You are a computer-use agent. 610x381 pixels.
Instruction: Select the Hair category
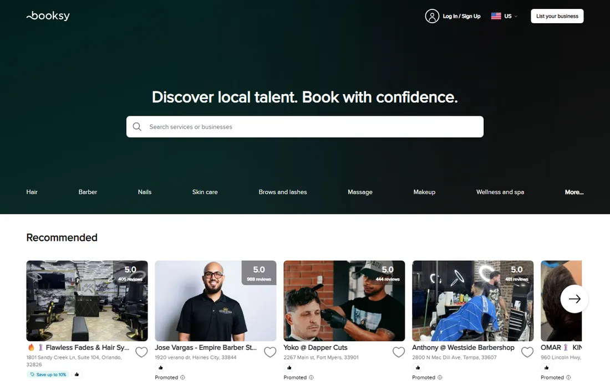coord(32,192)
